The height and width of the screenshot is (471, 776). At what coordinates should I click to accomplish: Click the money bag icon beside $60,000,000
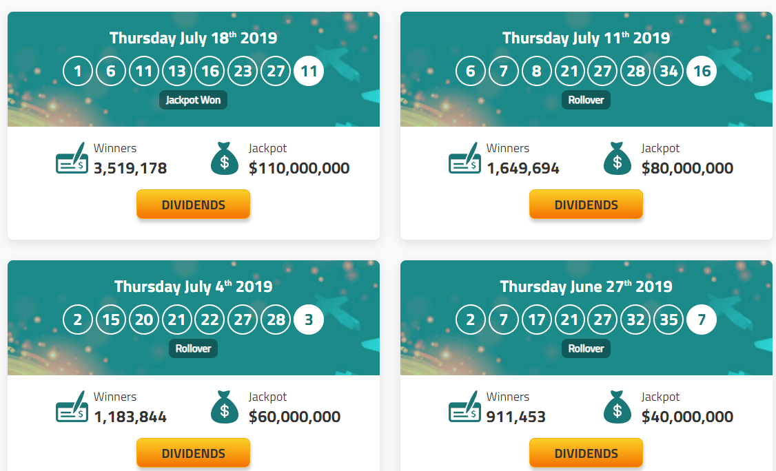click(225, 407)
